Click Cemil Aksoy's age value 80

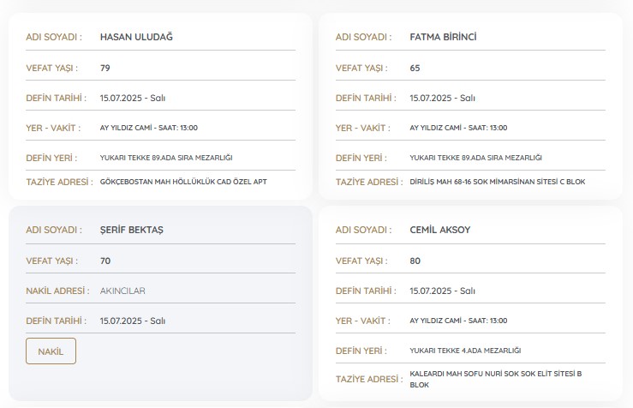(415, 261)
